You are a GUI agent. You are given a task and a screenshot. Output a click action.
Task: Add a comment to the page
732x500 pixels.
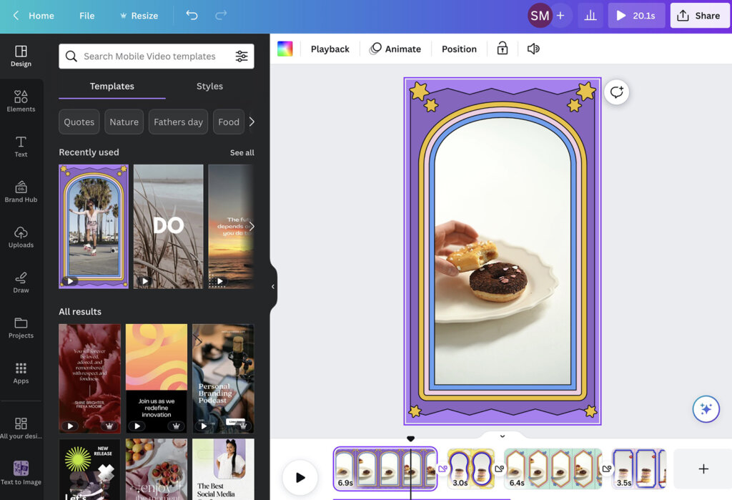(x=616, y=92)
